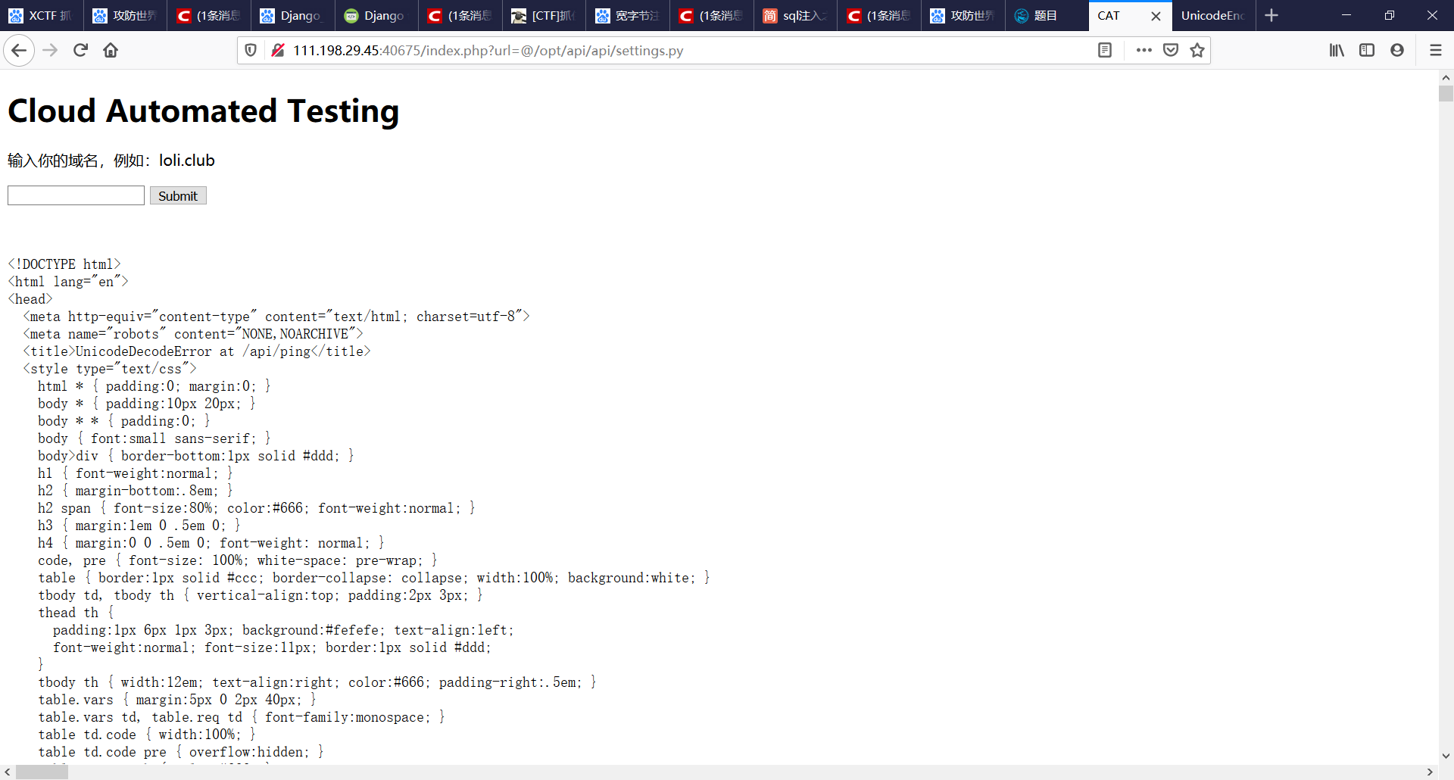Click the Cloud Automated Testing heading
Screen dimensions: 1454x780
(x=203, y=111)
